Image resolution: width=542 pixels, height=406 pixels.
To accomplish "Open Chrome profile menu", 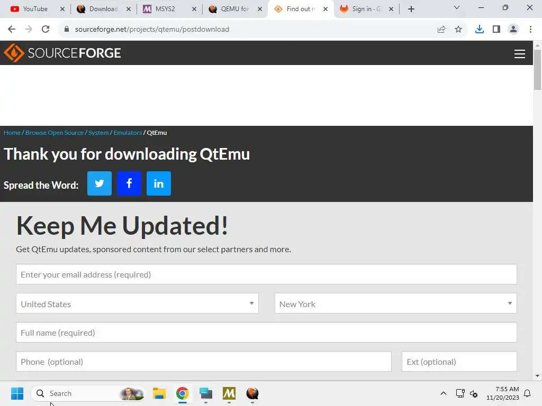I will pos(513,30).
